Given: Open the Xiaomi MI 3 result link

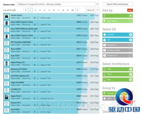Looking at the screenshot, I should 16,103.
